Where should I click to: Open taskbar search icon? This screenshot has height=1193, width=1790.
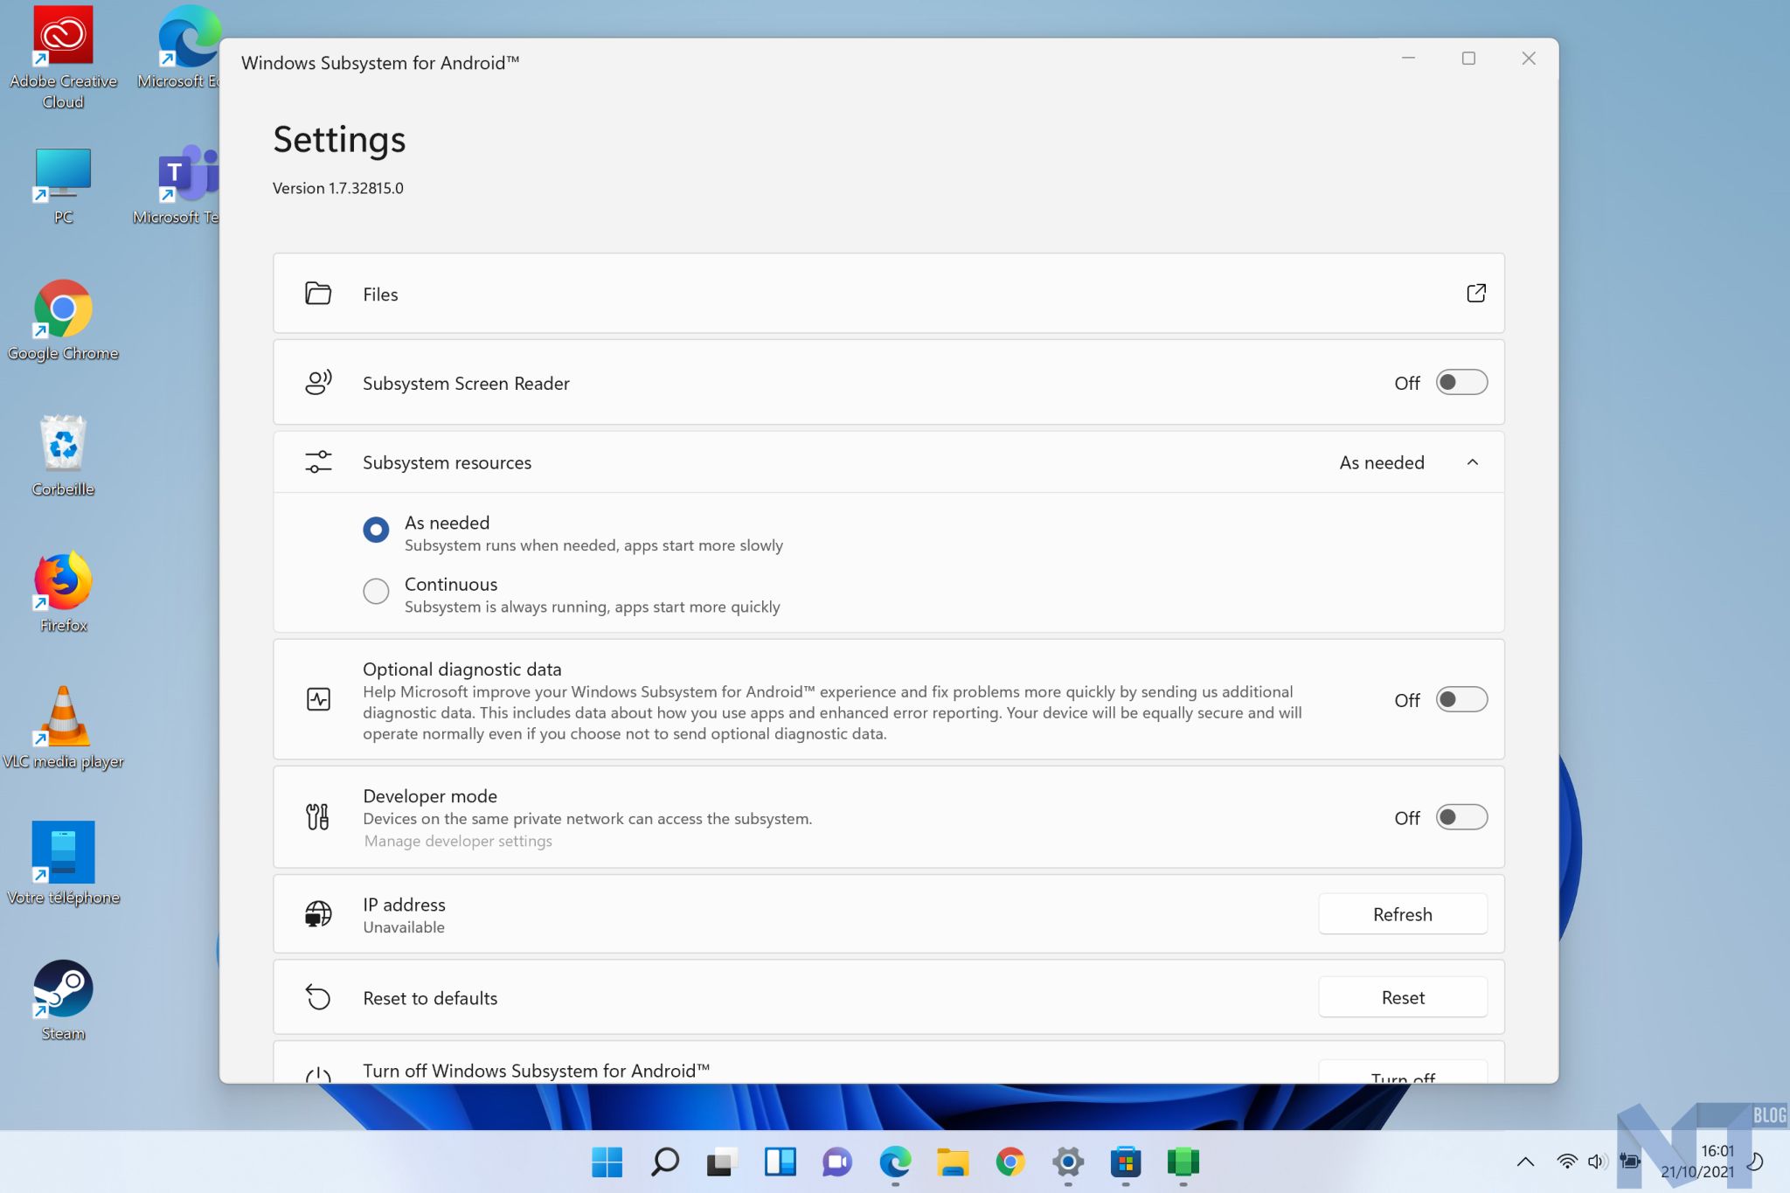click(x=664, y=1162)
